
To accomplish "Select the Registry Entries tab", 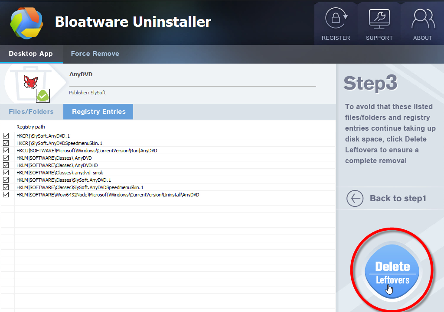I will point(98,112).
